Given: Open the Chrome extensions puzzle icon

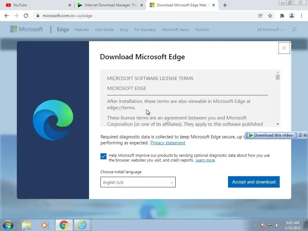Looking at the screenshot, I should 282,16.
